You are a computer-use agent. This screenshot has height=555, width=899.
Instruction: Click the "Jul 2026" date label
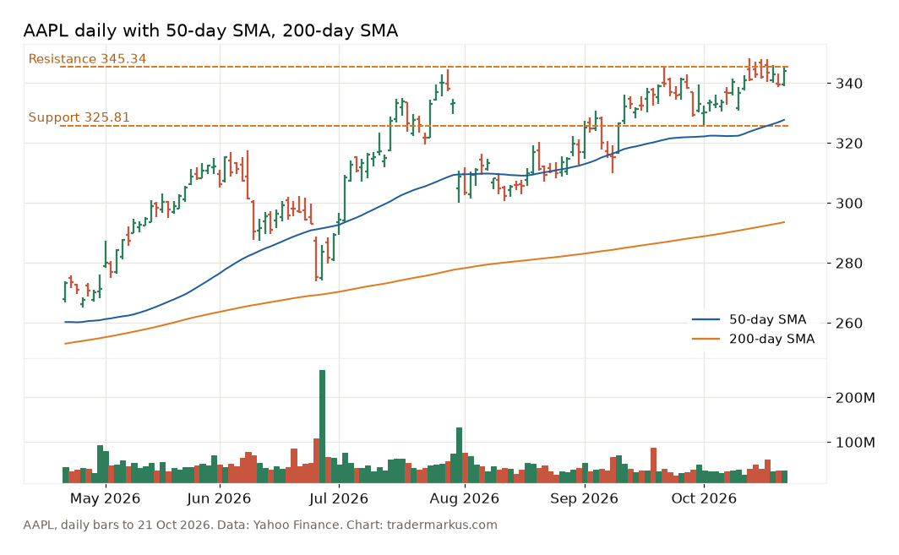click(x=338, y=498)
